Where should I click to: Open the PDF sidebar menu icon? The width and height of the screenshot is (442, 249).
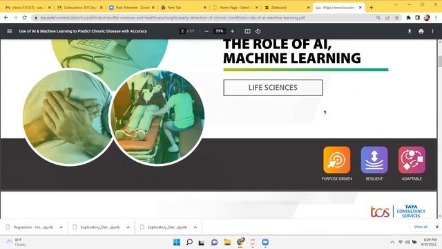[x=9, y=31]
